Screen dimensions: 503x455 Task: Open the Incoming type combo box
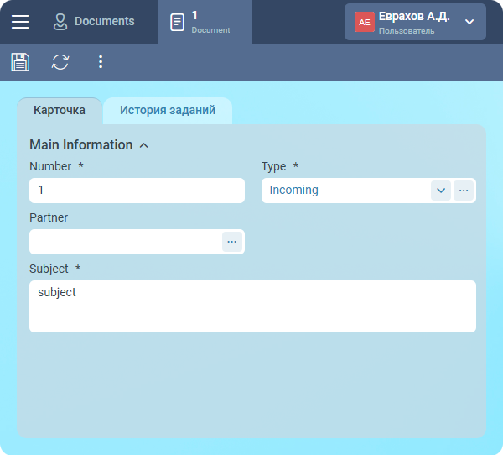pyautogui.click(x=345, y=191)
